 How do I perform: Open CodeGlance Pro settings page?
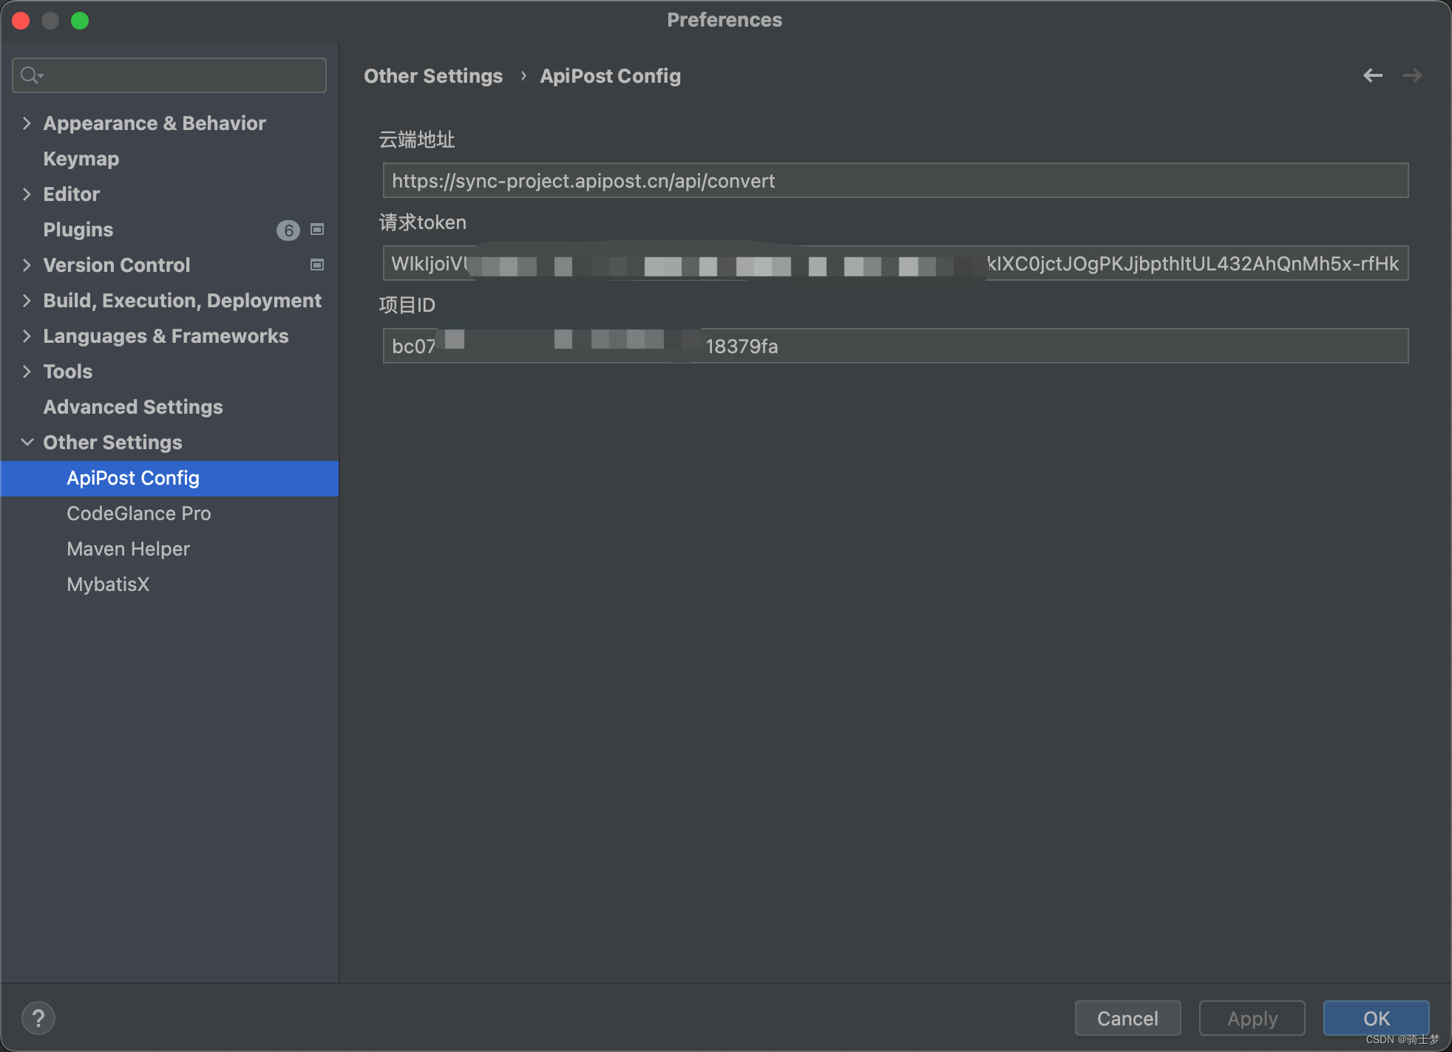point(139,513)
